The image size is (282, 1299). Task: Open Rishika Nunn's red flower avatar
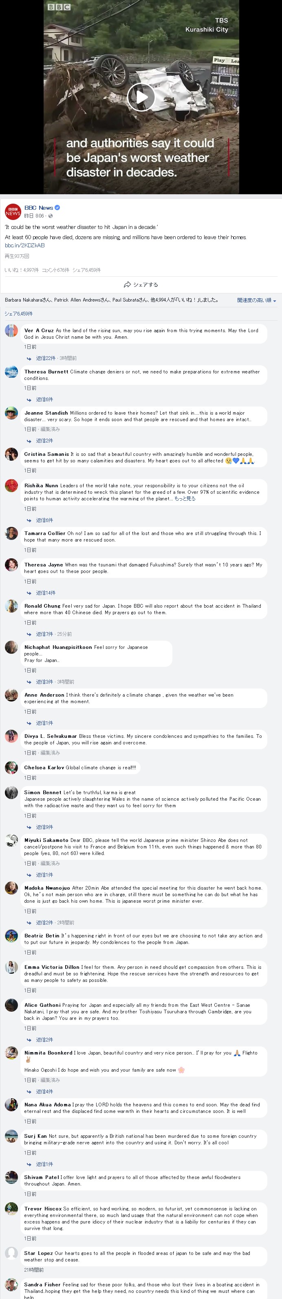(11, 486)
